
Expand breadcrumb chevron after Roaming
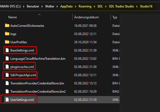click(x=94, y=7)
